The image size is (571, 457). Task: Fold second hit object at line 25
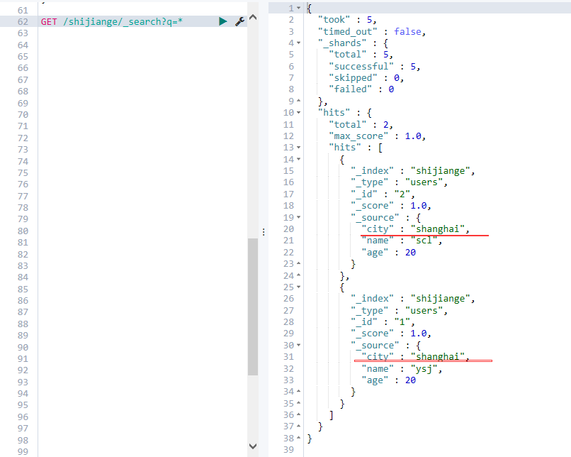(x=299, y=287)
